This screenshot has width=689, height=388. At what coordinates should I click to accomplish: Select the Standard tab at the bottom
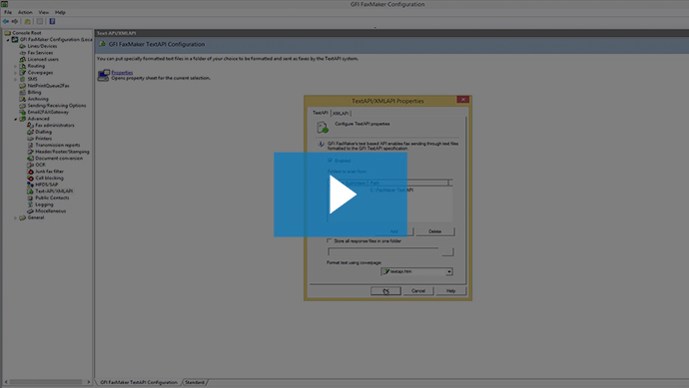195,382
